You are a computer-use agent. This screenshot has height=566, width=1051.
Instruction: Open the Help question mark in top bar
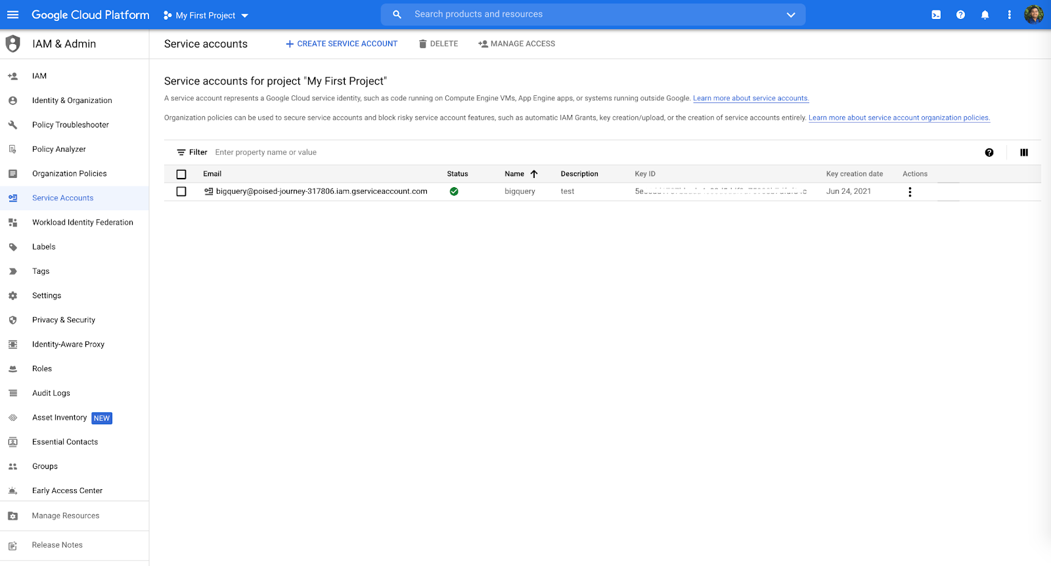coord(960,14)
